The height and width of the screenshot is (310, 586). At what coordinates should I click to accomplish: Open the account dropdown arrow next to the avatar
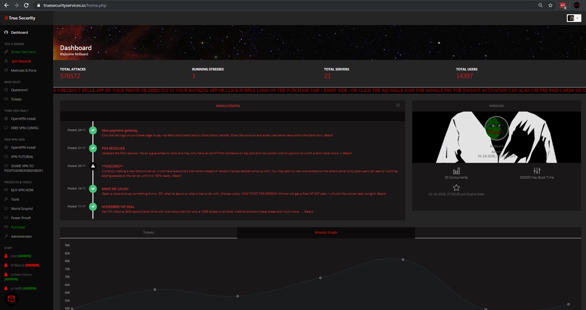coord(578,18)
